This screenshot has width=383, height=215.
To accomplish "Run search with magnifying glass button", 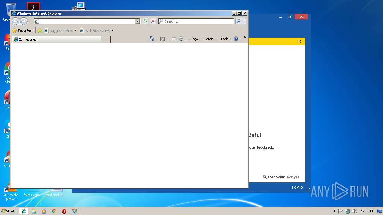I will point(238,21).
